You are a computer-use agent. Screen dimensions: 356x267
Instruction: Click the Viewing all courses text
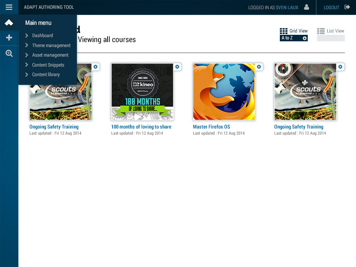107,40
